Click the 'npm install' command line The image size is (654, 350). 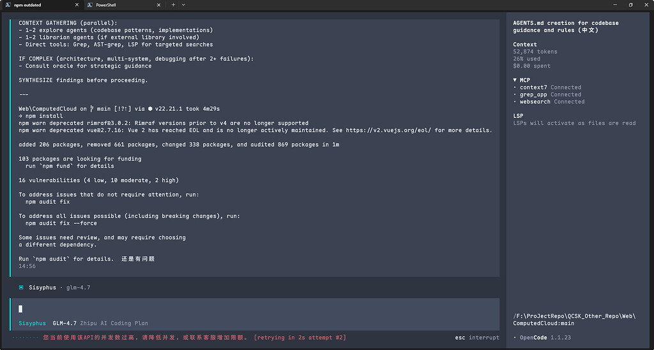tap(40, 116)
